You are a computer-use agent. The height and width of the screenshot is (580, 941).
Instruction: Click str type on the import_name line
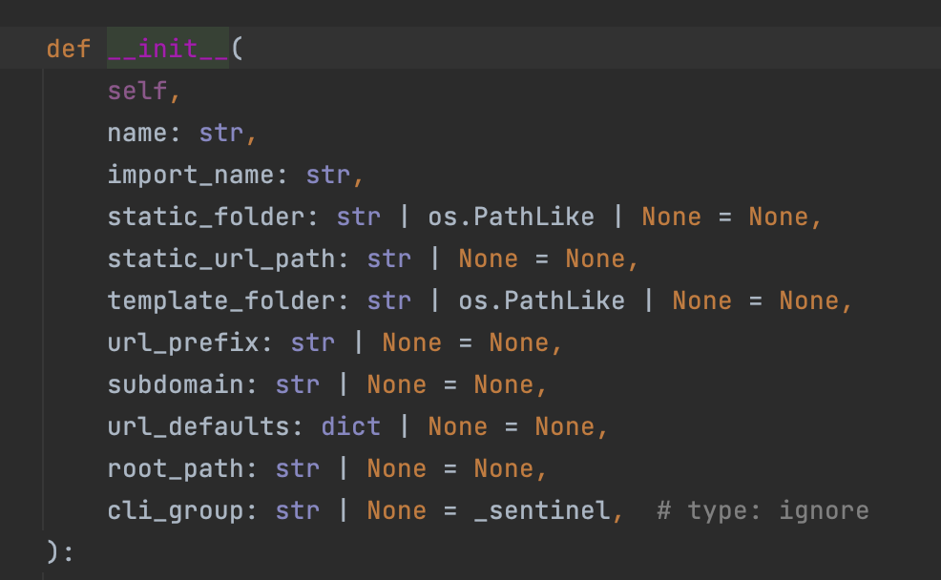click(x=327, y=176)
